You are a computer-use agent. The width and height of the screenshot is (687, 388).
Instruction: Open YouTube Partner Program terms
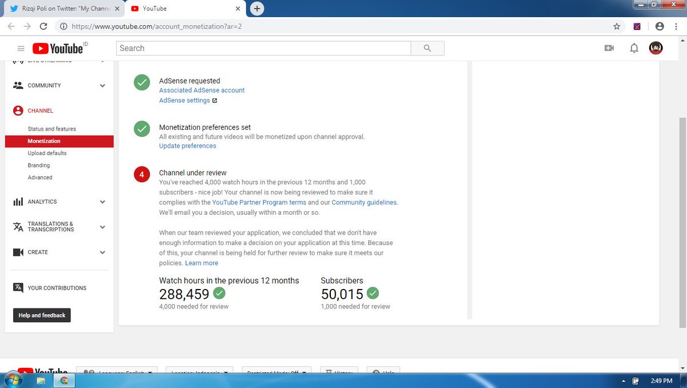pos(259,203)
